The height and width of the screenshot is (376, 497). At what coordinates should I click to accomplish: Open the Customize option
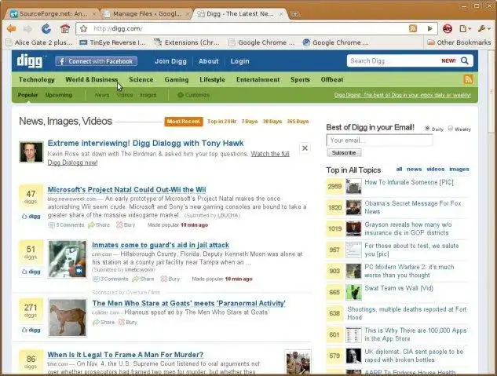click(x=193, y=95)
